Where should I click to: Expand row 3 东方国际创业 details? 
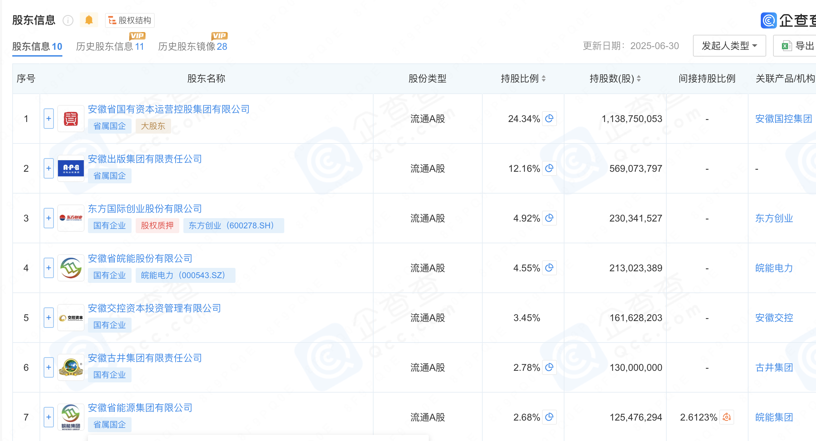click(49, 218)
